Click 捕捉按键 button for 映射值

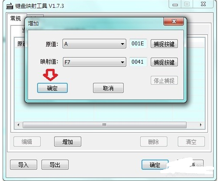click(164, 62)
